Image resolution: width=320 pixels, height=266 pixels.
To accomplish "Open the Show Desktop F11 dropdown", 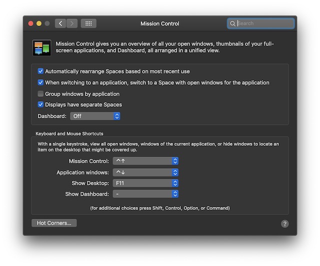I will point(145,183).
